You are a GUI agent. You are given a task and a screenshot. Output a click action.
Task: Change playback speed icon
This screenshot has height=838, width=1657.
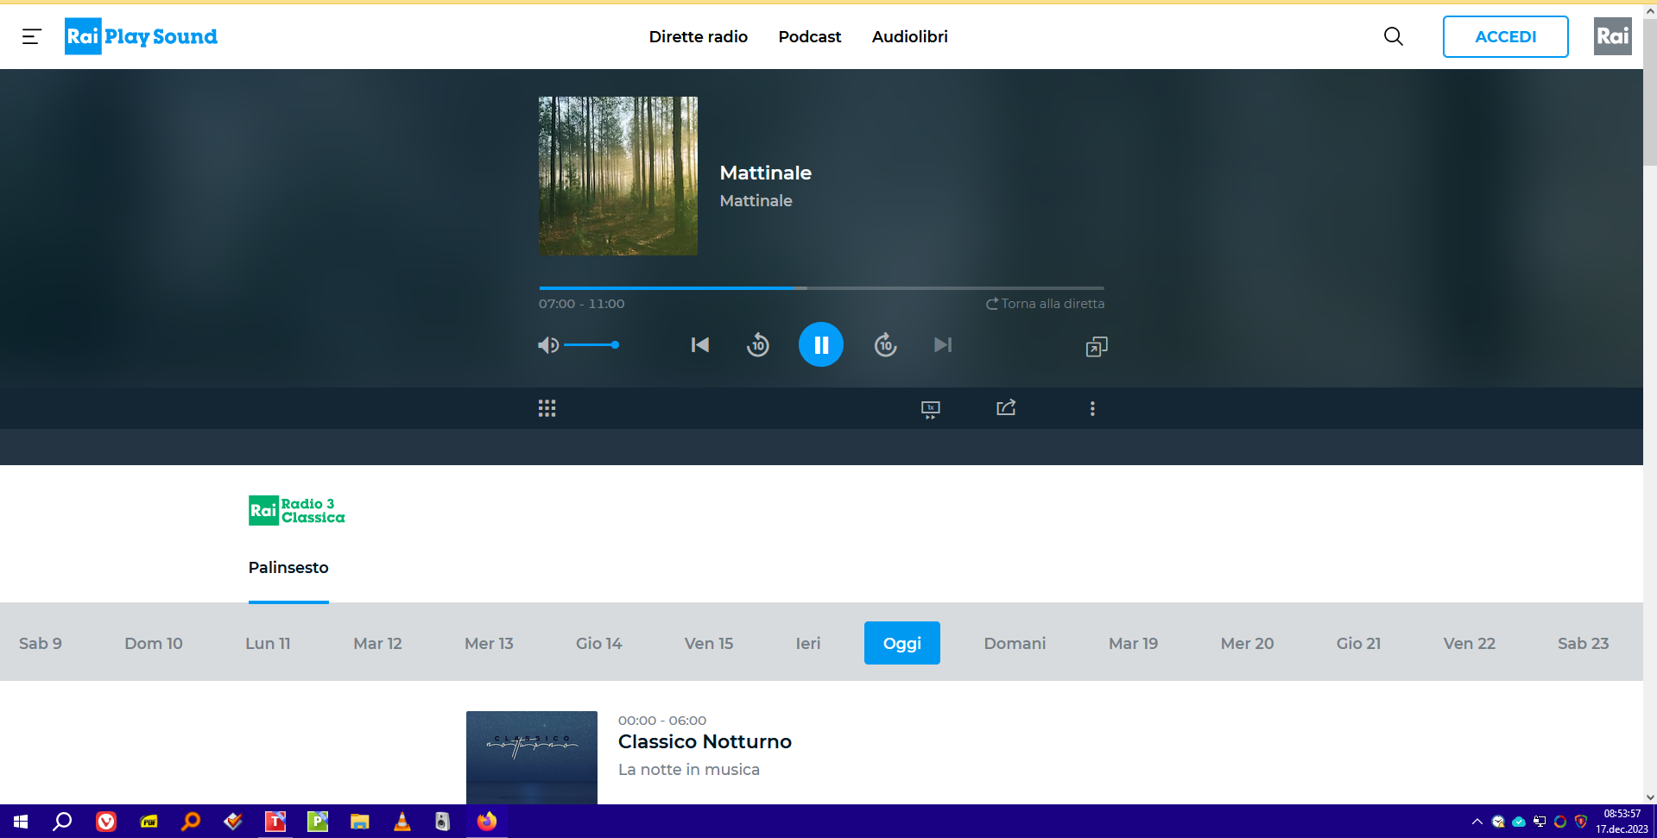930,409
